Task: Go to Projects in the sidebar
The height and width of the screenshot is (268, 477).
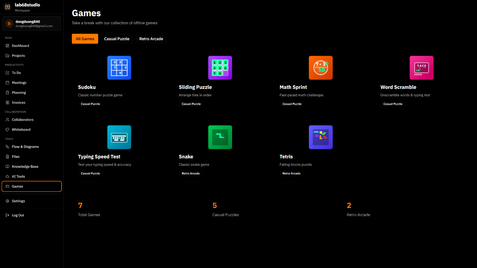Action: click(32, 56)
